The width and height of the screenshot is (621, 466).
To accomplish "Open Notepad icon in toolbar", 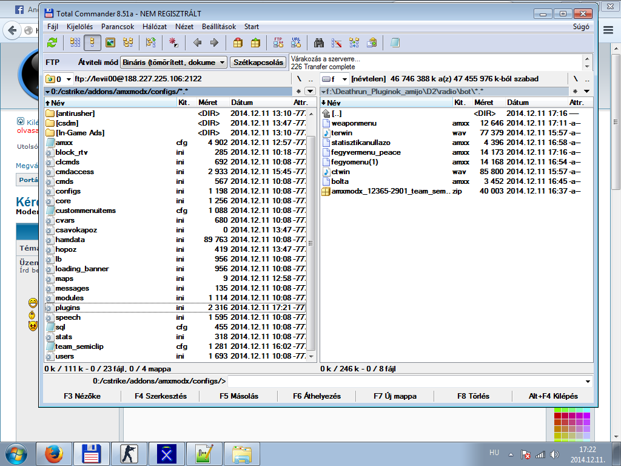I will coord(395,42).
